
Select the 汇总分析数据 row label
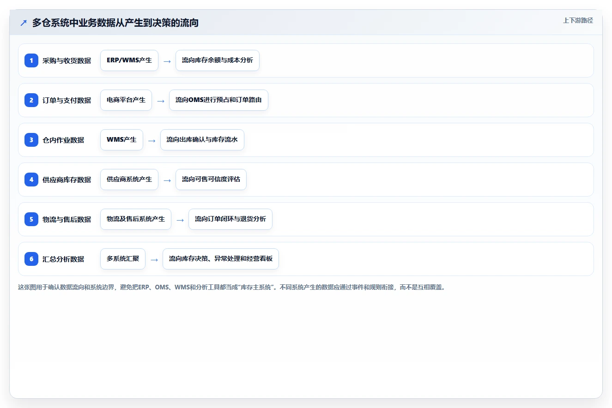pyautogui.click(x=63, y=259)
